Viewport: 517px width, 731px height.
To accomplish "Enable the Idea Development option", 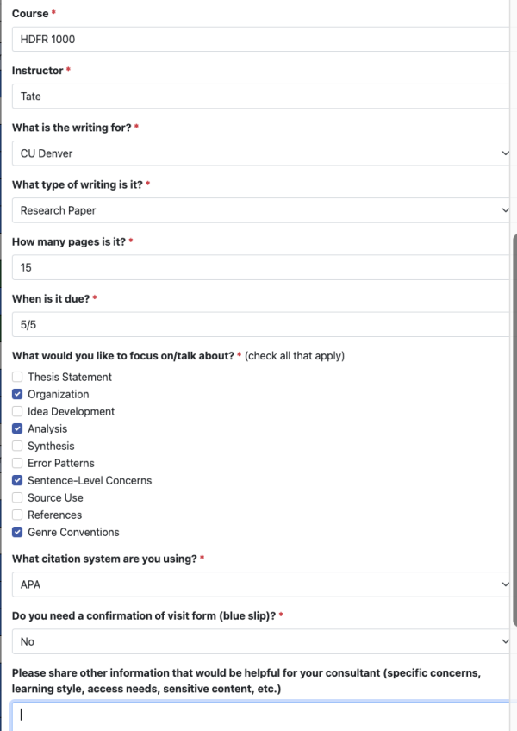I will click(17, 411).
